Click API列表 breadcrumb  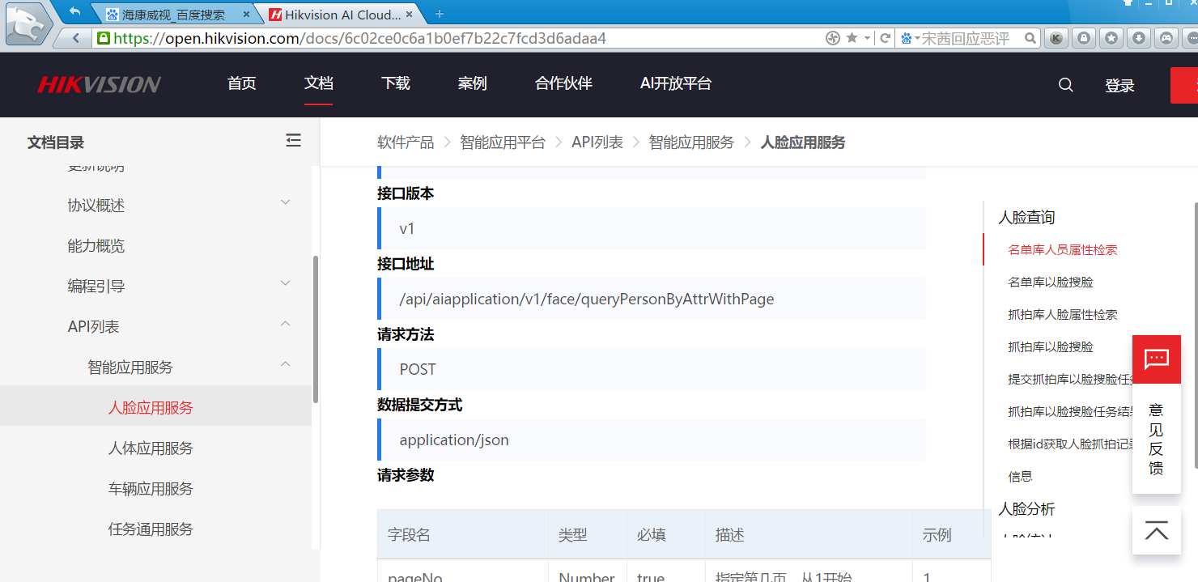(x=597, y=142)
